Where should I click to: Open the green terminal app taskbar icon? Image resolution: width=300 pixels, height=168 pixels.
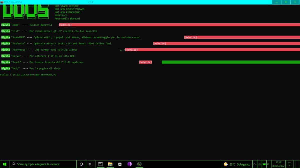(139, 164)
